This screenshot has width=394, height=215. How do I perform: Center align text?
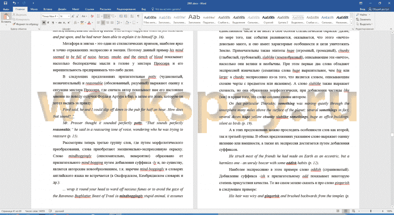(103, 22)
